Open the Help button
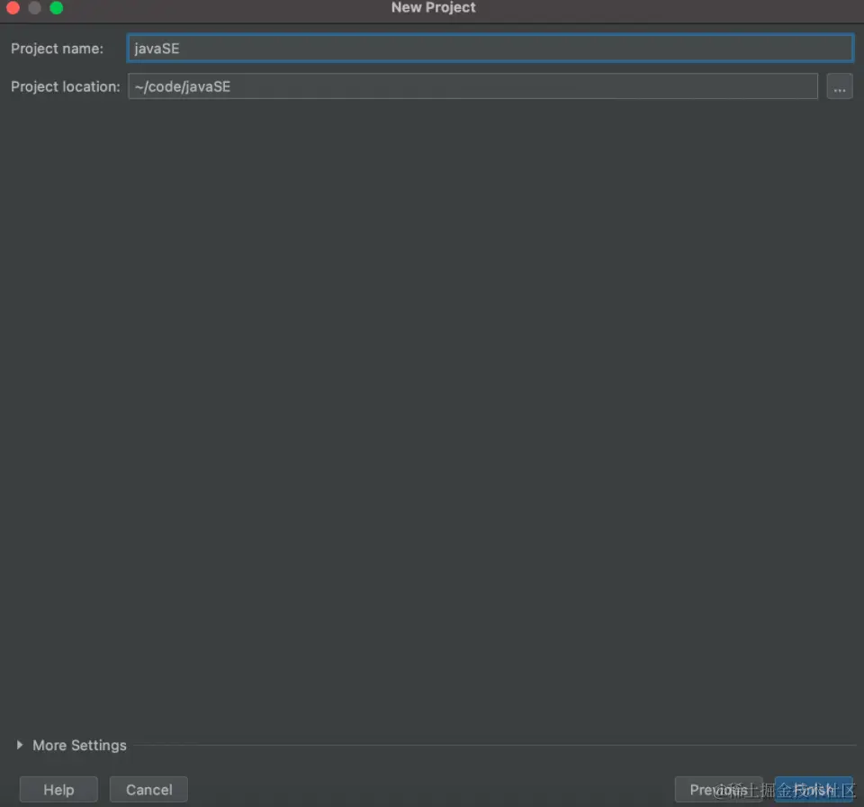Image resolution: width=864 pixels, height=807 pixels. (59, 789)
